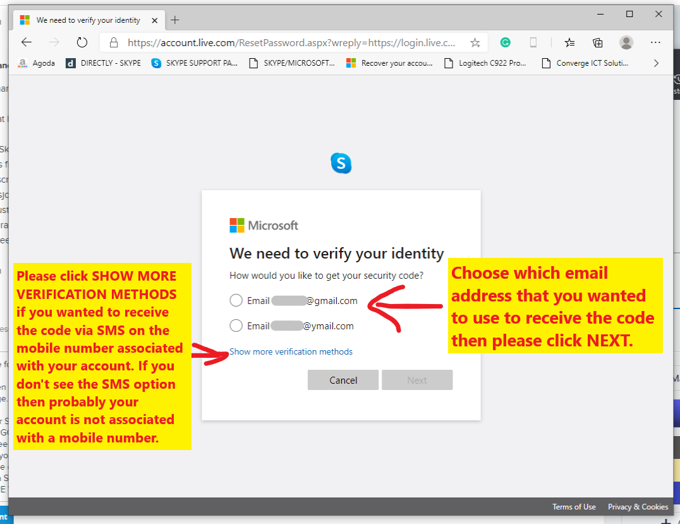
Task: Open the SKYPE/MICROSOFT... bookmark
Action: coord(292,63)
